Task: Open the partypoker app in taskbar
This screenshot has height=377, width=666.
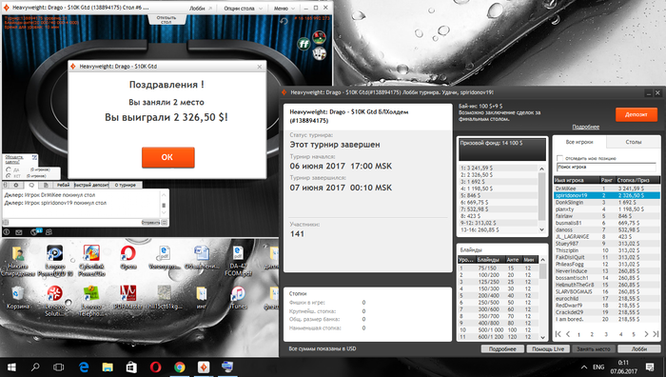Action: pyautogui.click(x=204, y=367)
